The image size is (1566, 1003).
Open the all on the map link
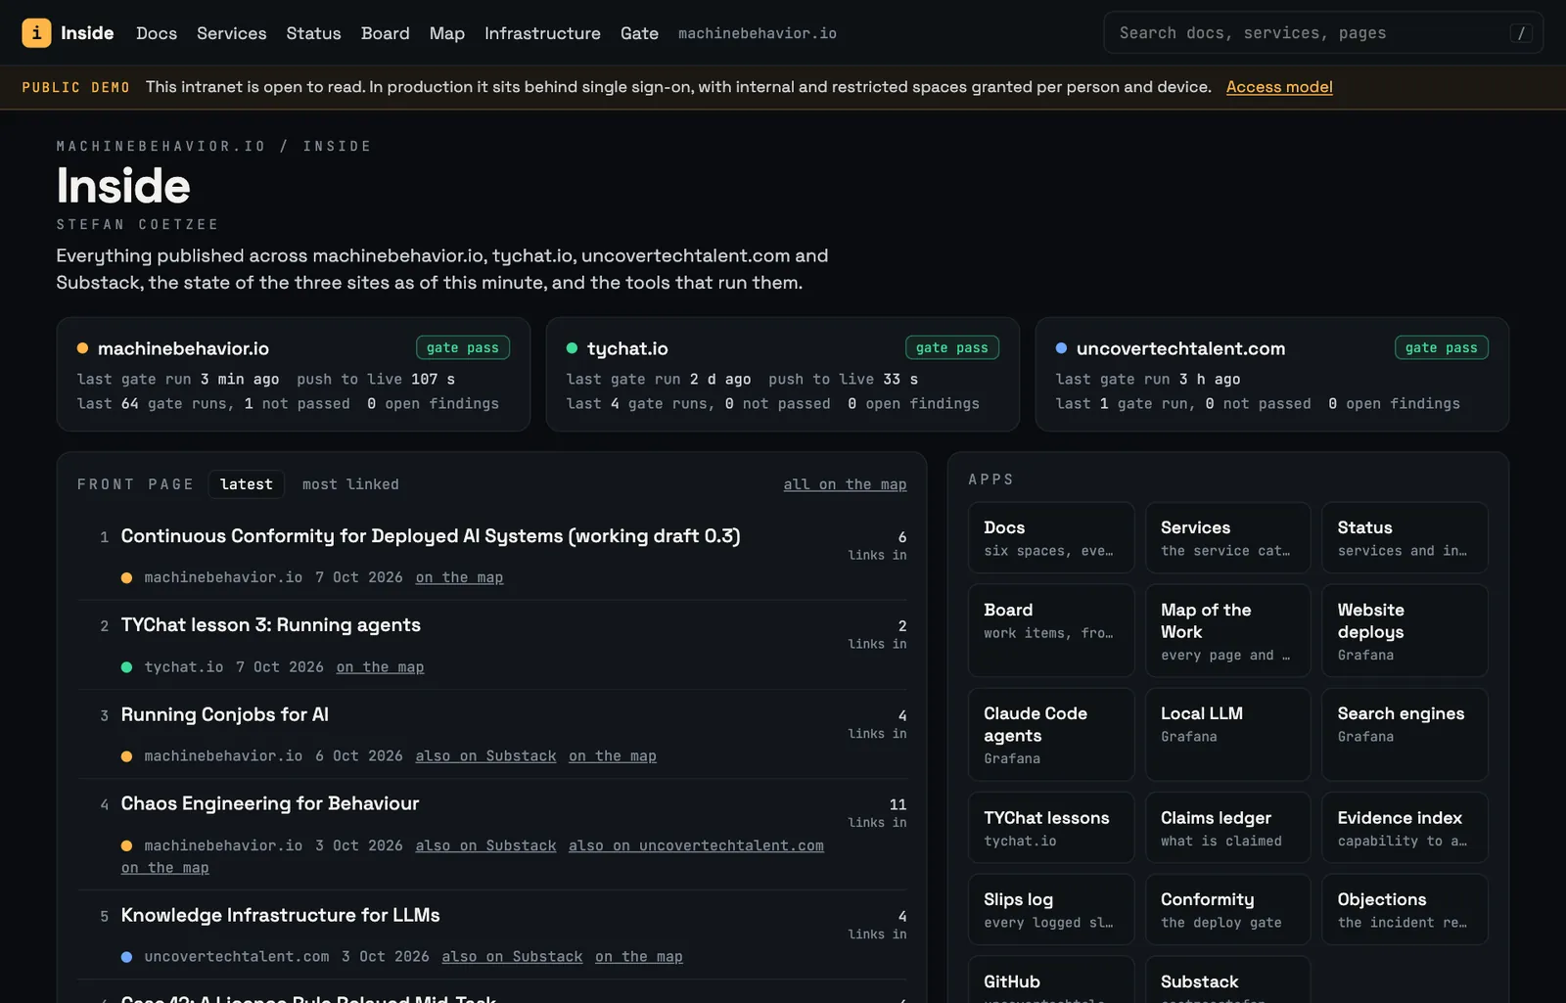tap(845, 484)
